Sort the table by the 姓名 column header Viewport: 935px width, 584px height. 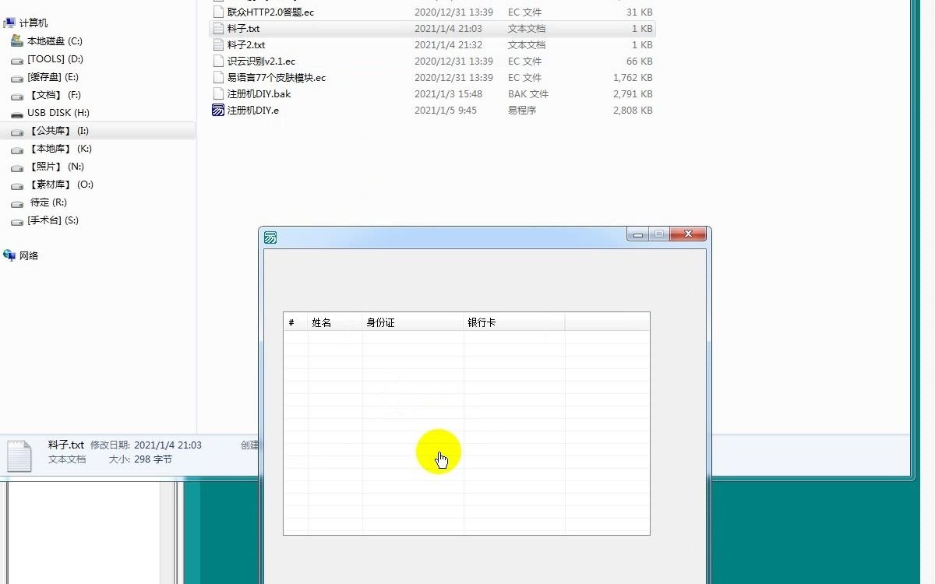(321, 322)
